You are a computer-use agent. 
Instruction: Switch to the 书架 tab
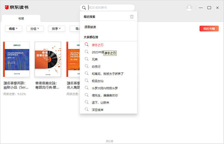pyautogui.click(x=21, y=18)
